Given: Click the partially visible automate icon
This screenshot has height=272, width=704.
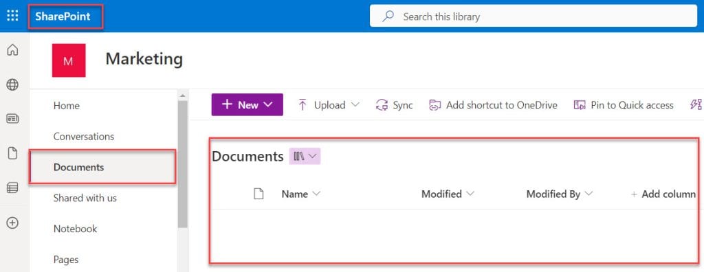Looking at the screenshot, I should pos(696,105).
